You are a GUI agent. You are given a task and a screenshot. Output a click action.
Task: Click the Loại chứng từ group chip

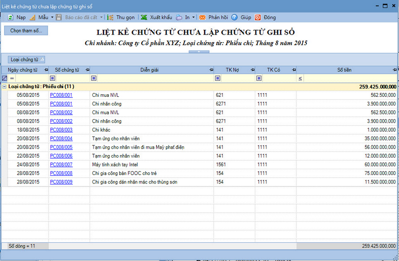click(x=26, y=59)
